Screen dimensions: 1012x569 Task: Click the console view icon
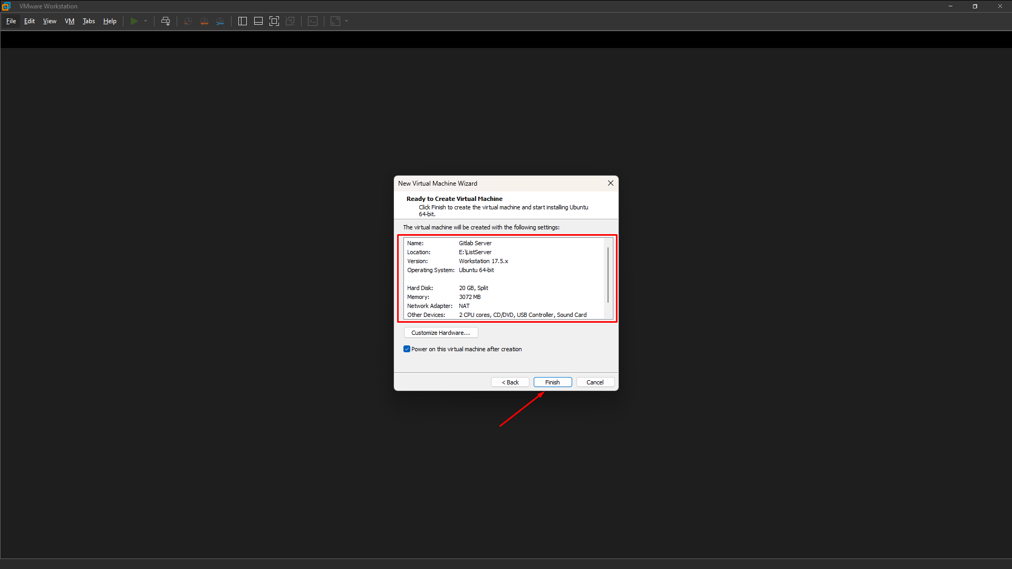pyautogui.click(x=313, y=21)
